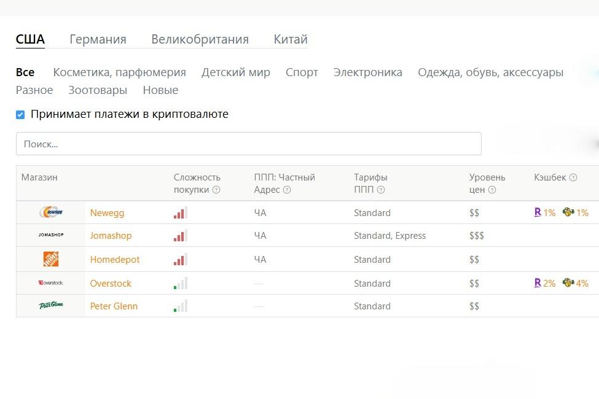Image resolution: width=599 pixels, height=399 pixels.
Task: Uncheck Принимает платежи в криптовалюте checkbox
Action: click(x=20, y=115)
